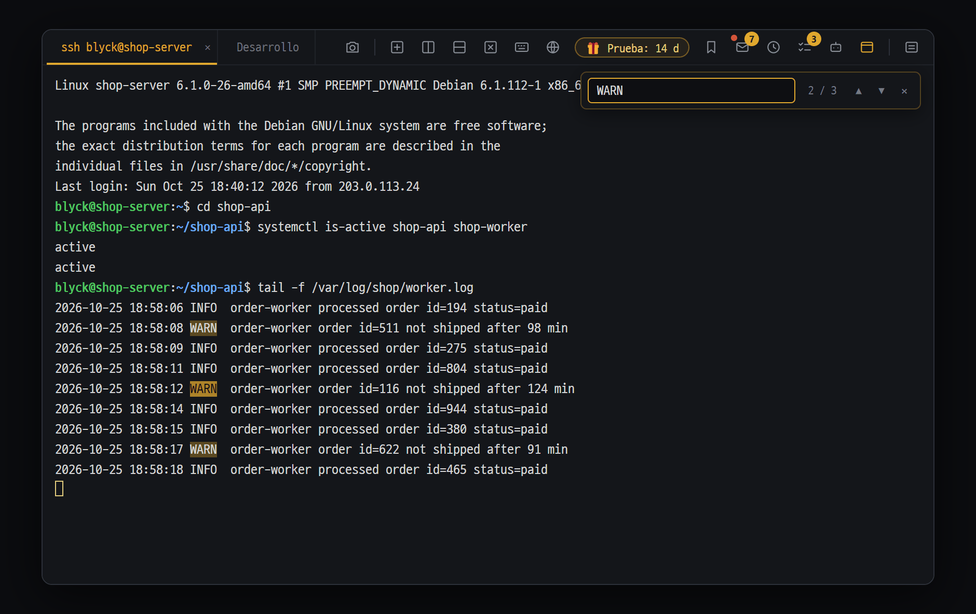Click current WARN match on id=116 line
Viewport: 976px width, 614px height.
tap(204, 389)
